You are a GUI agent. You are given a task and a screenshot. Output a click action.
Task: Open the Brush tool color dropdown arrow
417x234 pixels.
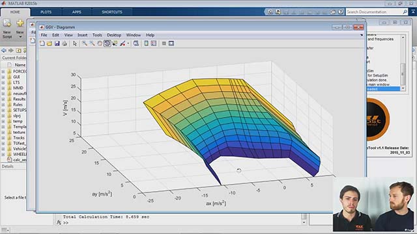coord(128,44)
